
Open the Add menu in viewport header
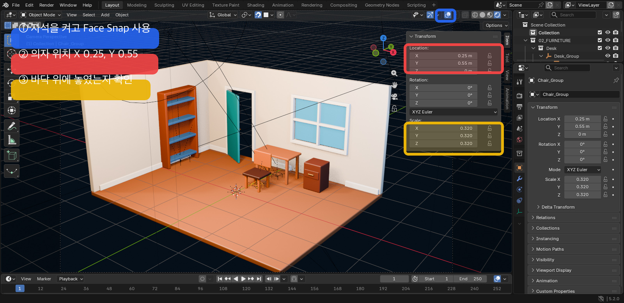[x=105, y=15]
